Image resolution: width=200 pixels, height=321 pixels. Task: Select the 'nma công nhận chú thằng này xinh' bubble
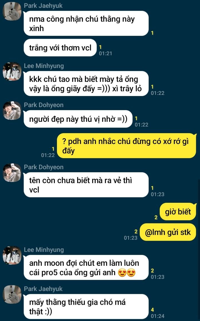(86, 23)
